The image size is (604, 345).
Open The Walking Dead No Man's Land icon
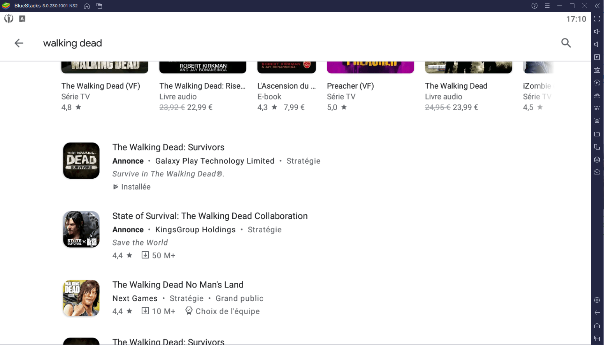(x=81, y=298)
